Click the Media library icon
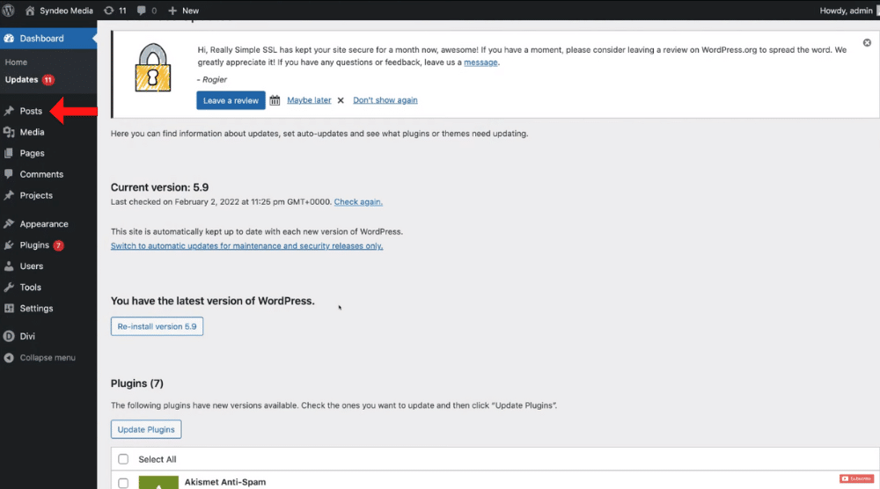Screen dimensions: 880x489 pyautogui.click(x=9, y=132)
